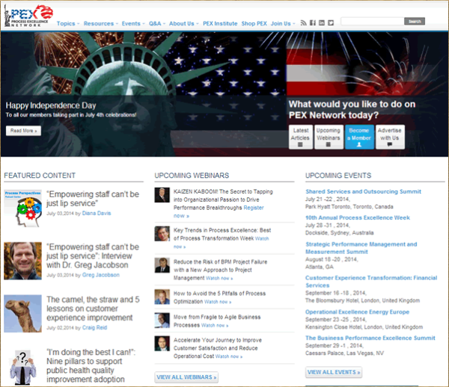Open Shared Services and Outsourcing Summit event
Viewport: 449px width, 387px height.
click(363, 191)
